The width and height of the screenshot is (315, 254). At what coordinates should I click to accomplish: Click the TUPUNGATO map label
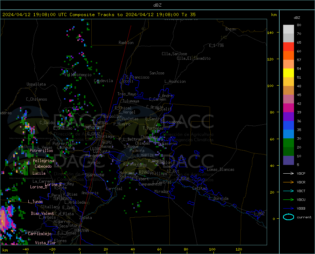pos(63,199)
